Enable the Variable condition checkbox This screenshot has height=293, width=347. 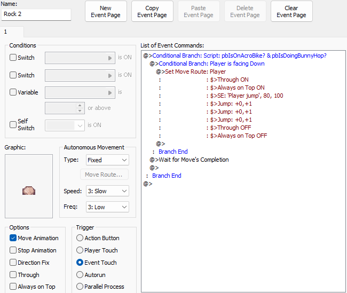coord(13,92)
